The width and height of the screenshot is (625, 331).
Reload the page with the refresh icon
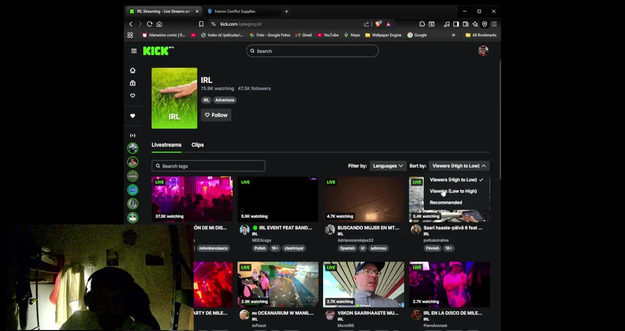149,24
